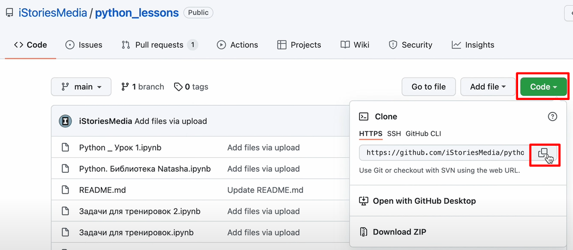Open the latest commit message in the commit header

[x=171, y=121]
